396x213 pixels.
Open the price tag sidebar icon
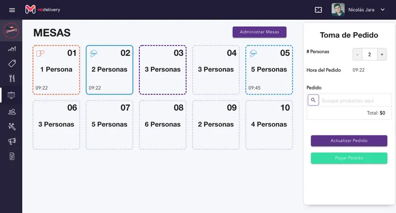[x=12, y=63]
